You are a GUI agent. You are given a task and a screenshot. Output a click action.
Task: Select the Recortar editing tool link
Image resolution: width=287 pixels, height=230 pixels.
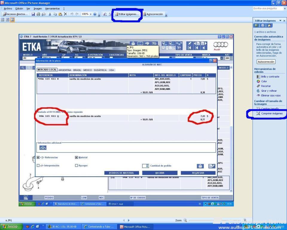tap(265, 86)
